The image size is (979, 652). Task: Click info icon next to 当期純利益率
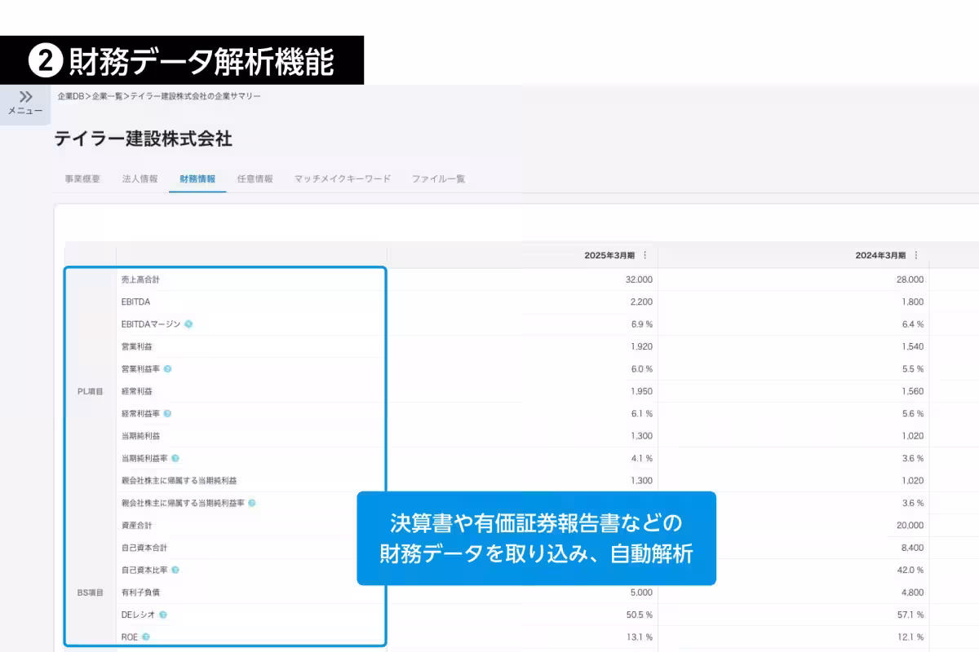(175, 459)
